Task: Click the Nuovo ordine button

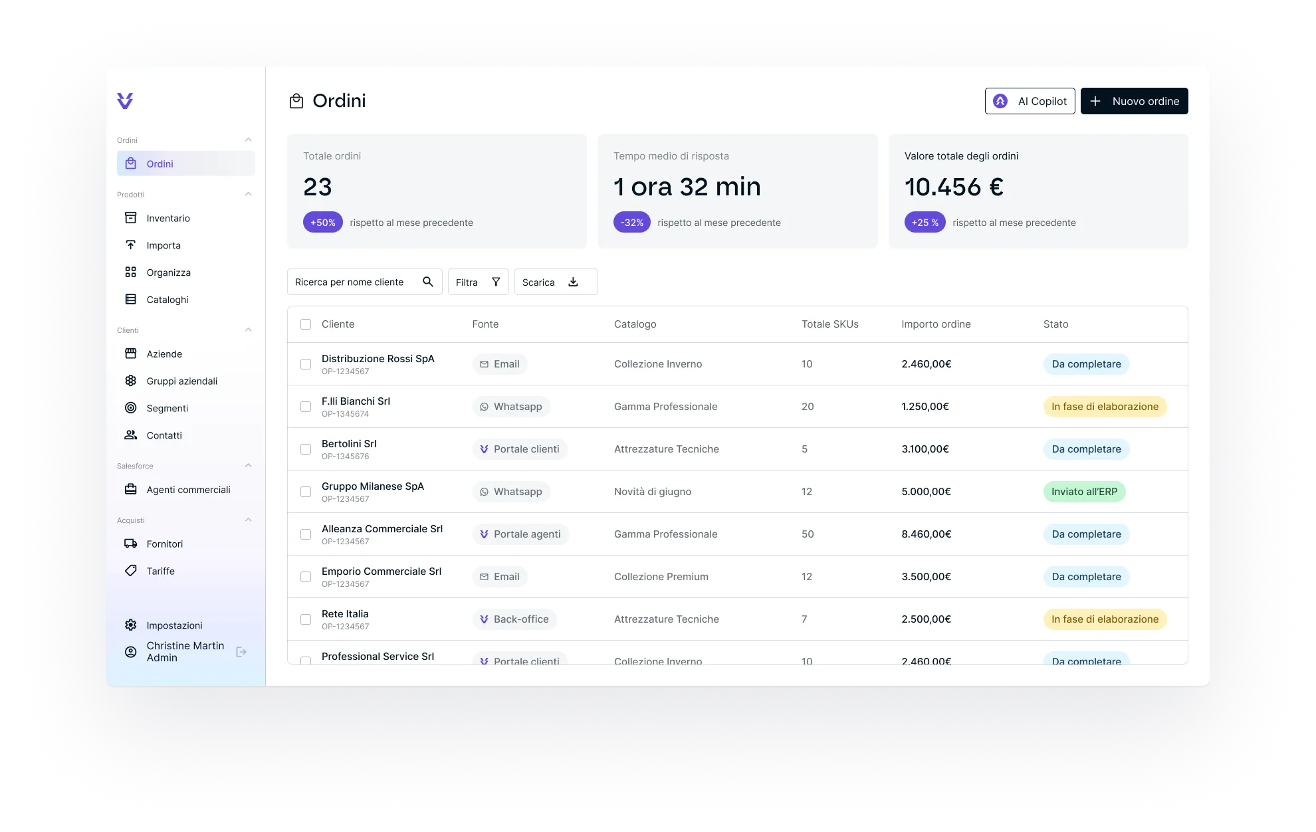Action: coord(1134,101)
